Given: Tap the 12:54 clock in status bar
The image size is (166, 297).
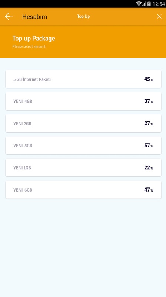Looking at the screenshot, I should pyautogui.click(x=159, y=4).
